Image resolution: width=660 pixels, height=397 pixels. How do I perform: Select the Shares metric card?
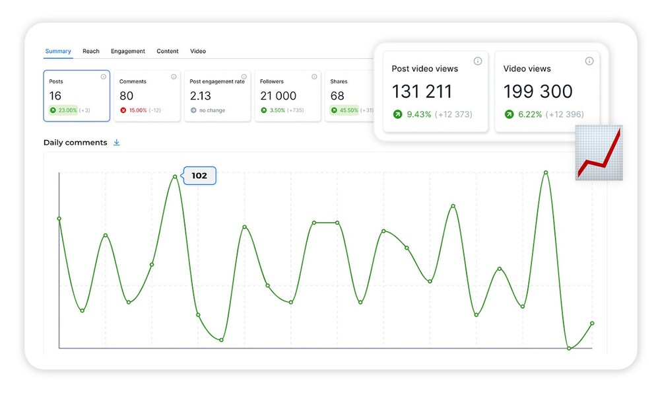[350, 96]
